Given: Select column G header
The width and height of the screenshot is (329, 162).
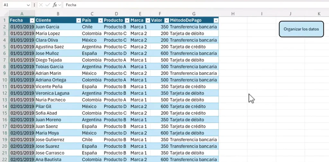Looking at the screenshot, I should pos(194,13).
